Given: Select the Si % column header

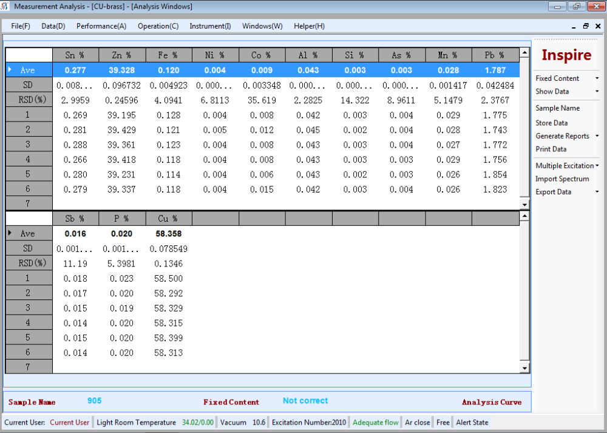Looking at the screenshot, I should coord(355,55).
